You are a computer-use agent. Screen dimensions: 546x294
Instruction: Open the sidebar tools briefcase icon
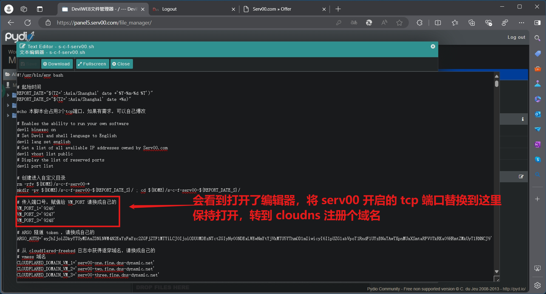click(x=538, y=69)
